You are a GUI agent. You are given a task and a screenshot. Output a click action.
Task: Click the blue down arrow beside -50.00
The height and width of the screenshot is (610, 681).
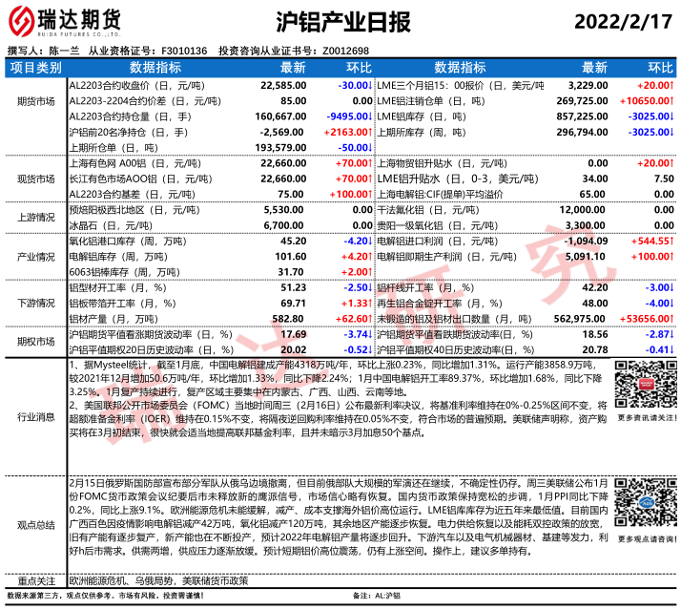point(374,148)
